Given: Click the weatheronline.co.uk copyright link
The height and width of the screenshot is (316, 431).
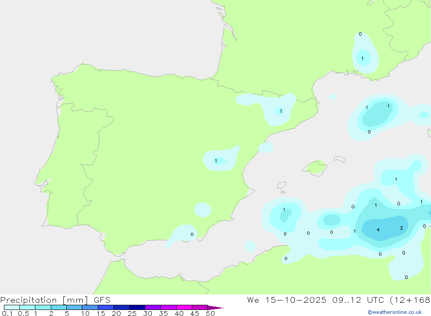Looking at the screenshot, I should tap(395, 312).
